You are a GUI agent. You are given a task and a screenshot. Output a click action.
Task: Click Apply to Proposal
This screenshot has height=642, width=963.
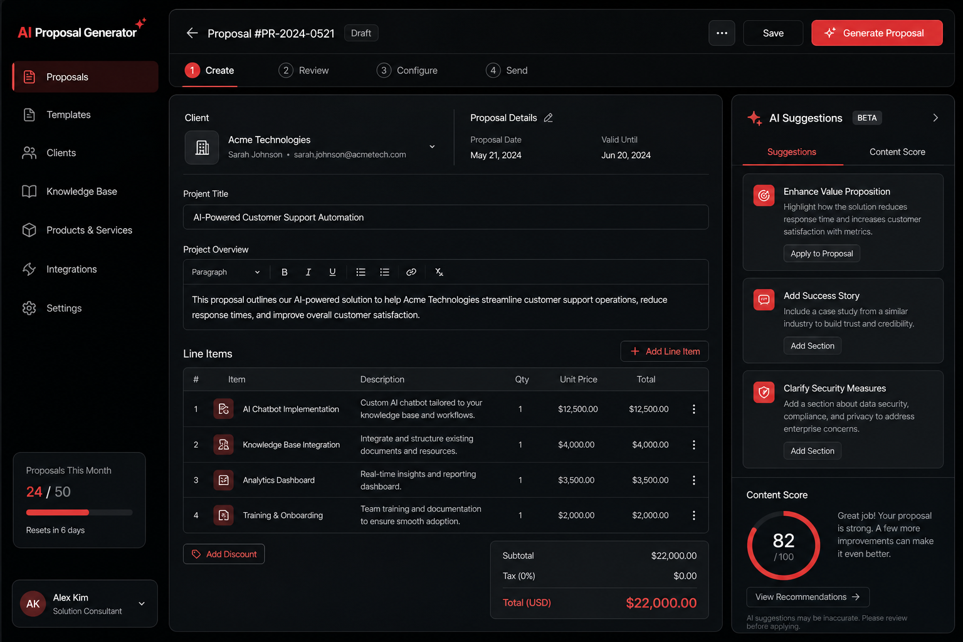(821, 254)
